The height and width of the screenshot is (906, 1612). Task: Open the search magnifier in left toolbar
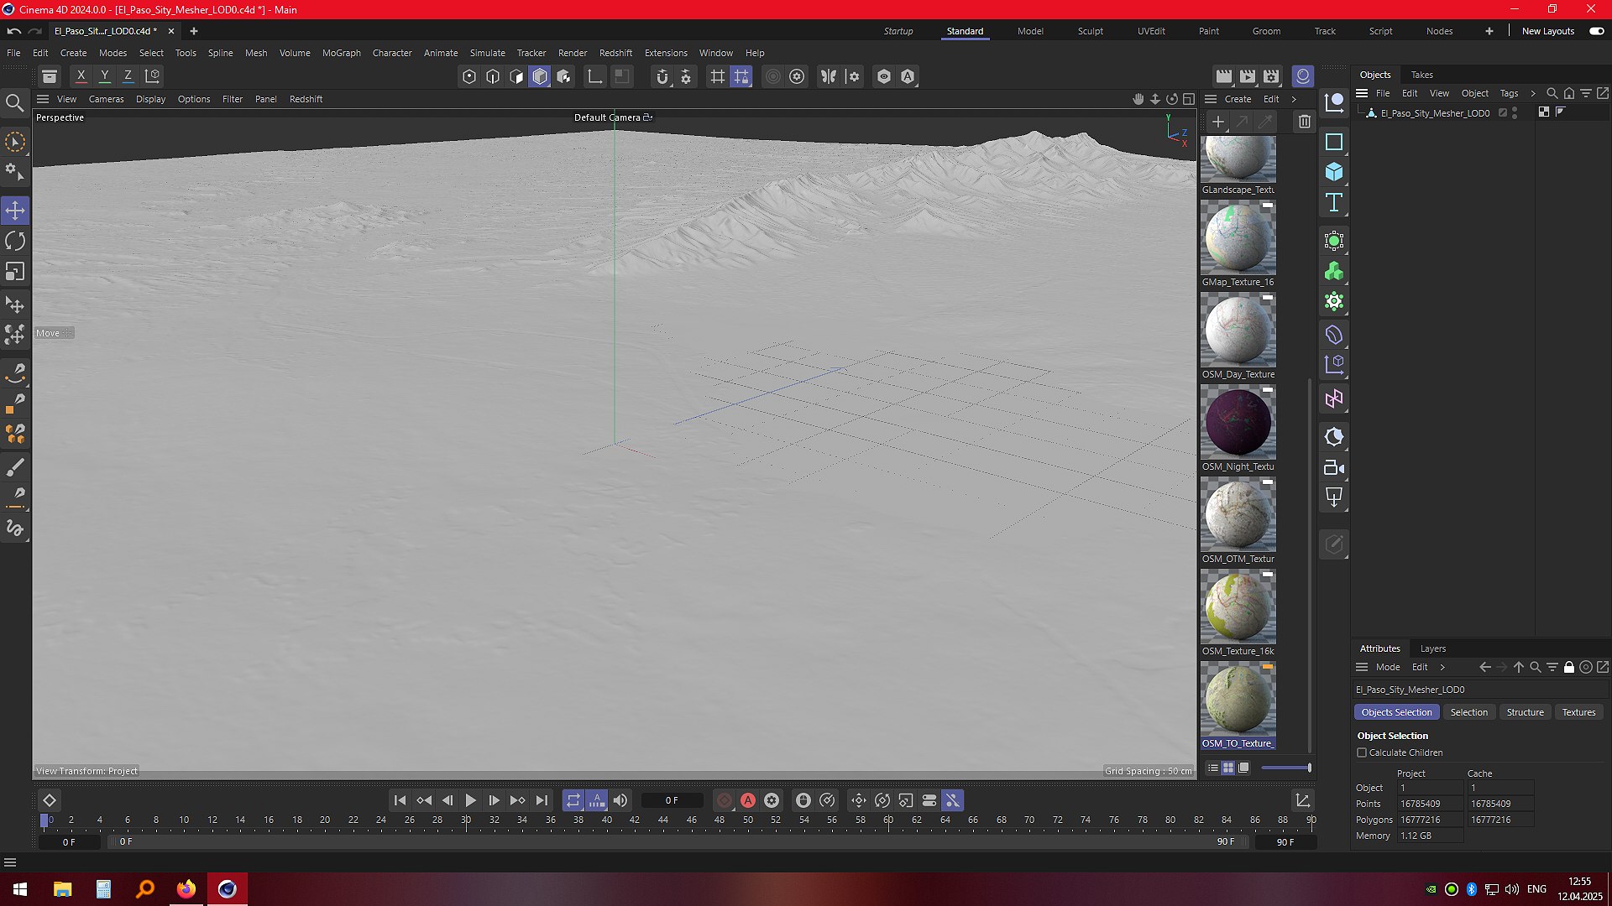tap(15, 103)
